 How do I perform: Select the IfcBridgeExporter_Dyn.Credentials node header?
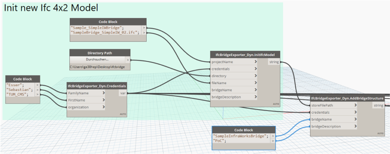point(97,86)
